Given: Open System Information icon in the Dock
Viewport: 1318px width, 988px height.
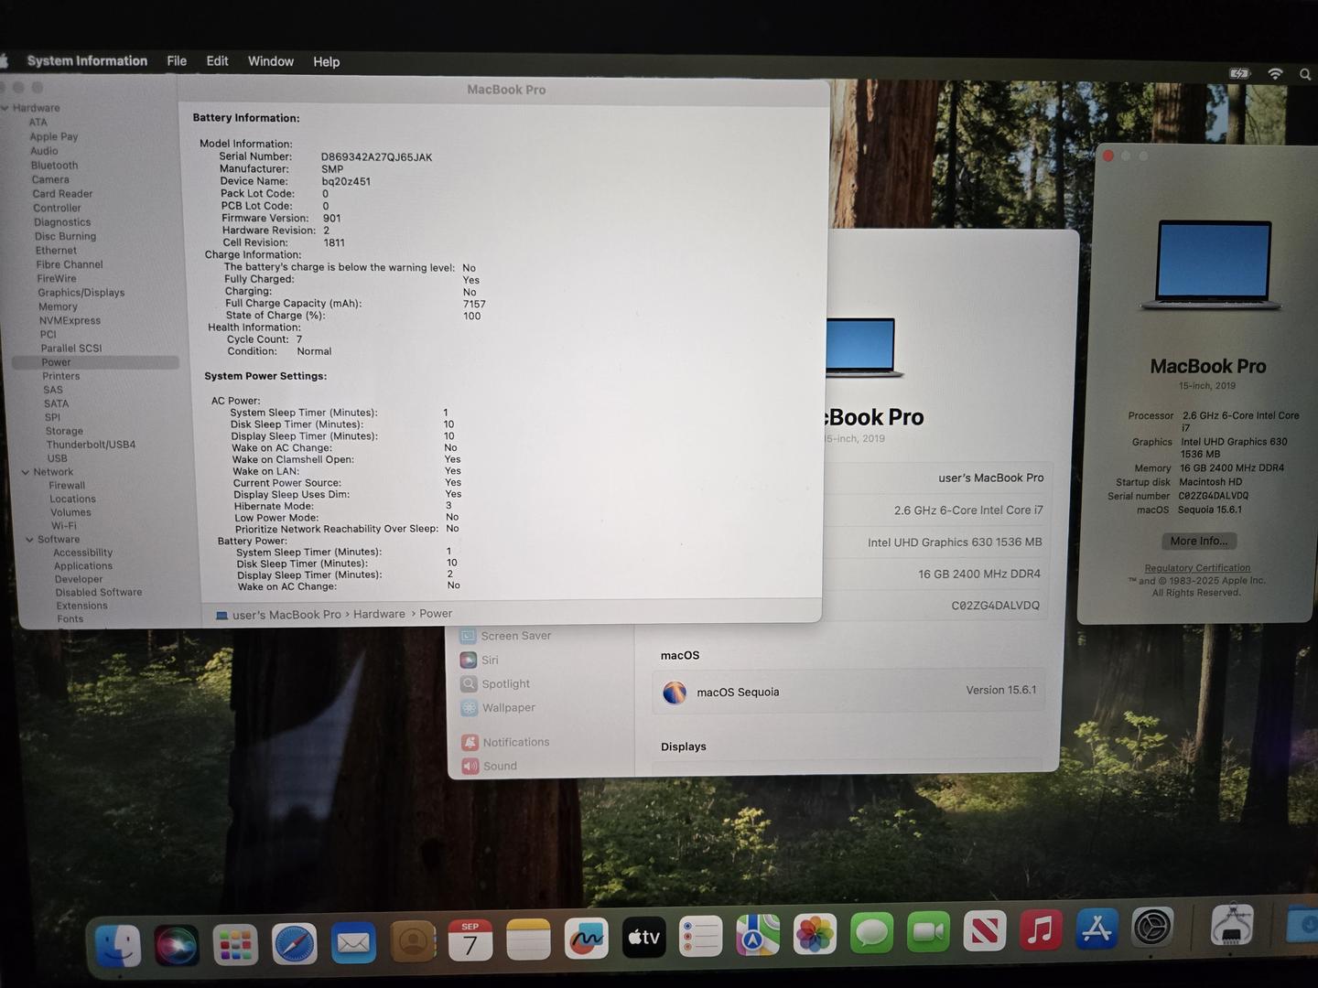Looking at the screenshot, I should [1232, 925].
